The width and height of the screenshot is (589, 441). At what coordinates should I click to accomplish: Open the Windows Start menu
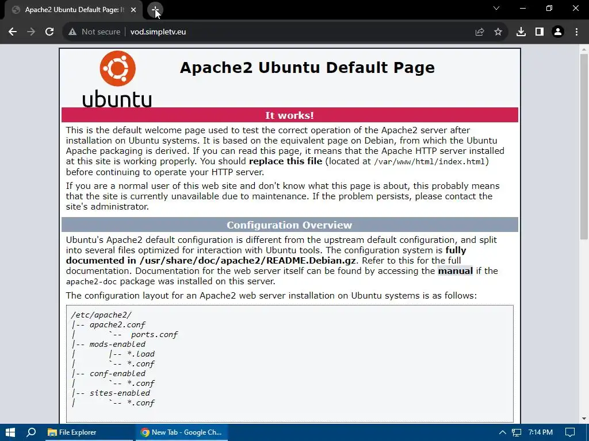pos(10,432)
